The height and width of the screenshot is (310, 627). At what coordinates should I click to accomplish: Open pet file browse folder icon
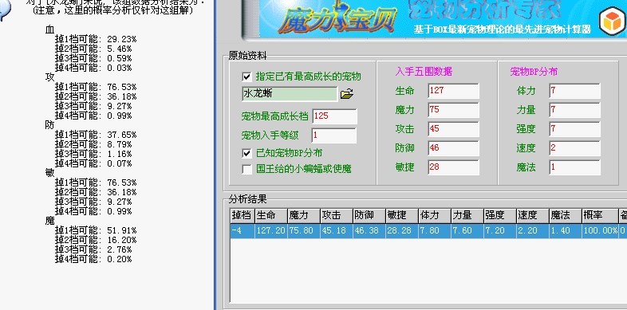[x=347, y=94]
